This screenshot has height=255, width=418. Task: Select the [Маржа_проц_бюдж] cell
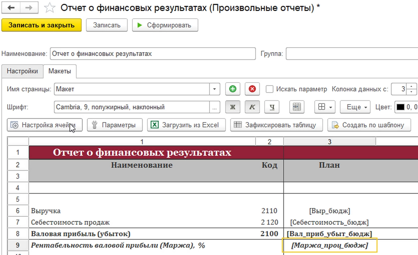coord(329,245)
